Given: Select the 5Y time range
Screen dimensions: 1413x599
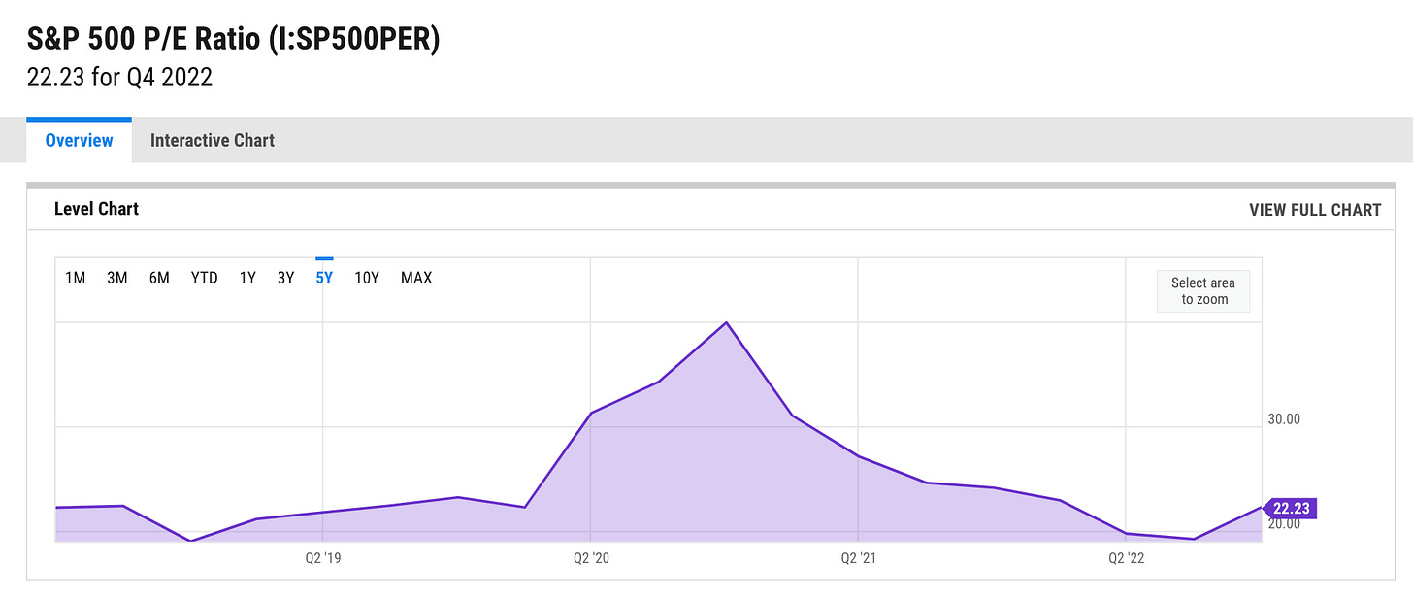Looking at the screenshot, I should [x=324, y=278].
